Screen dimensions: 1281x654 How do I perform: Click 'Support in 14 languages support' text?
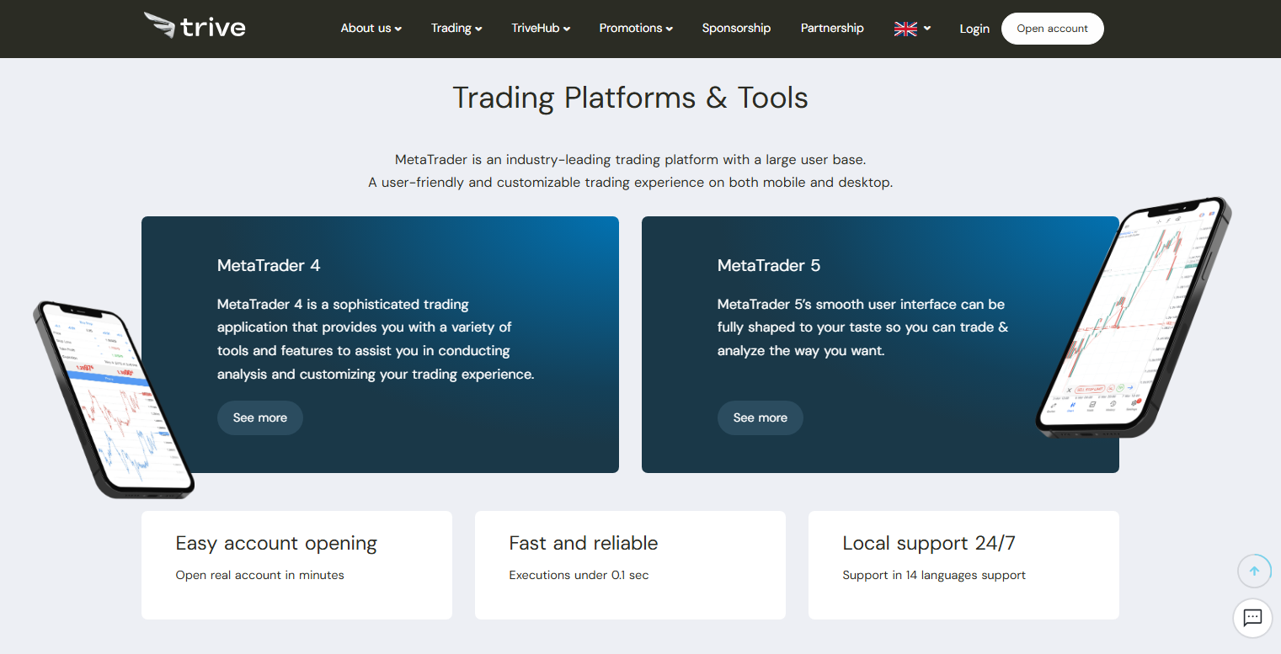934,575
